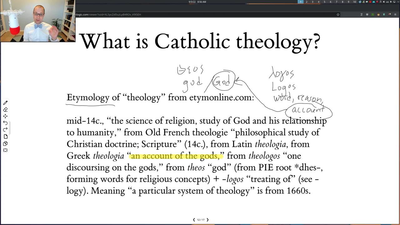Select the Eraser tool in the sidebar
This screenshot has height=225, width=400.
5,110
